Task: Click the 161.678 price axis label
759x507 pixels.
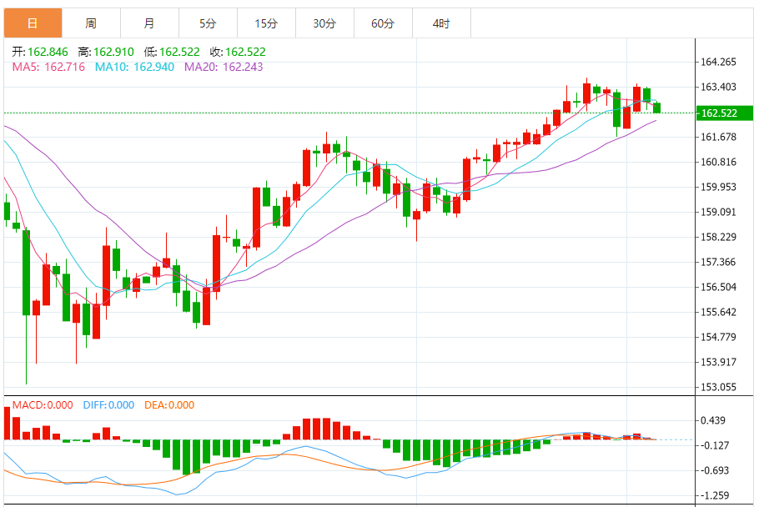Action: (x=718, y=137)
